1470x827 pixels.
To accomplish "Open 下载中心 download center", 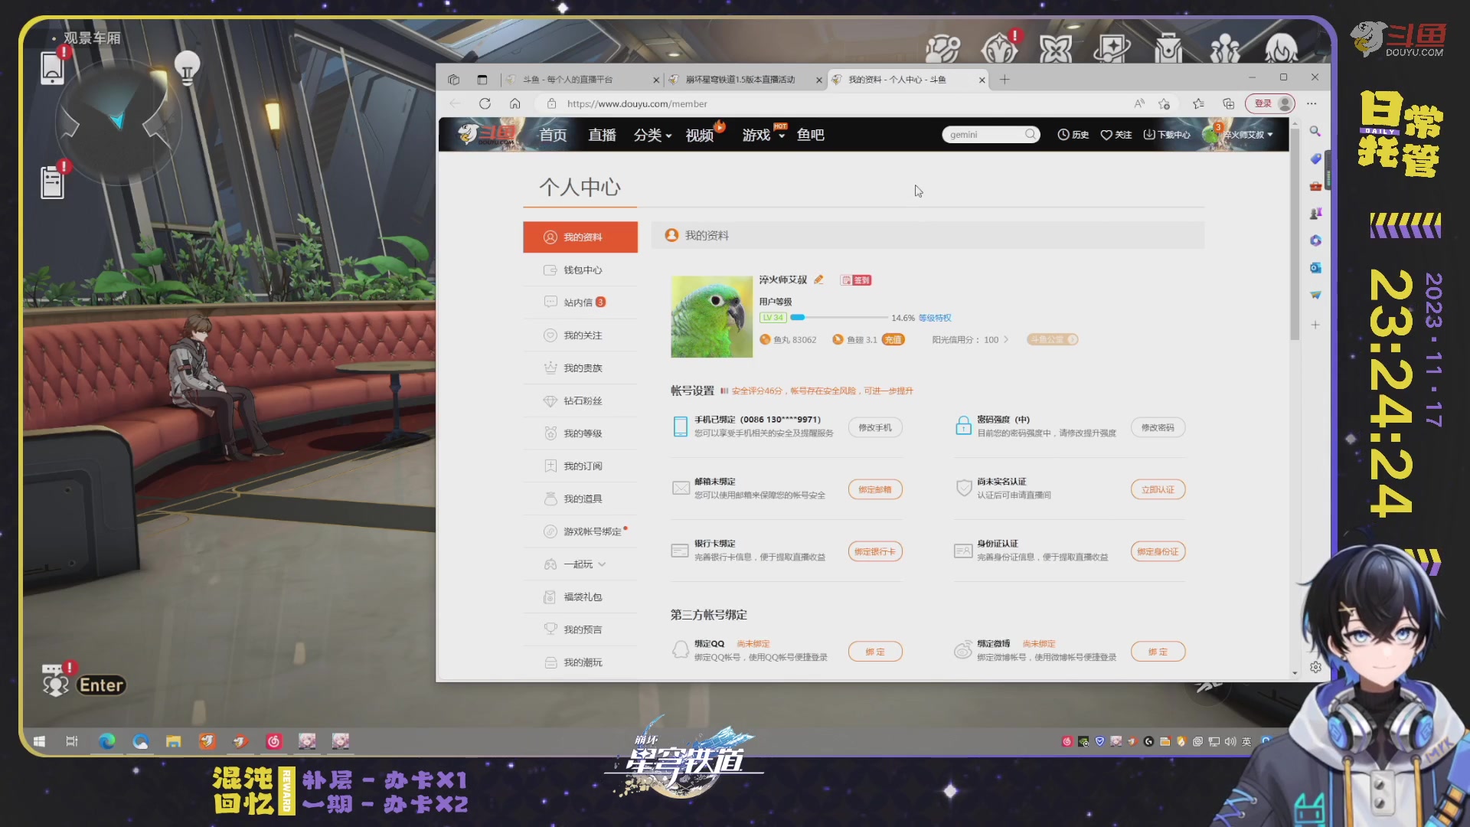I will (1167, 135).
